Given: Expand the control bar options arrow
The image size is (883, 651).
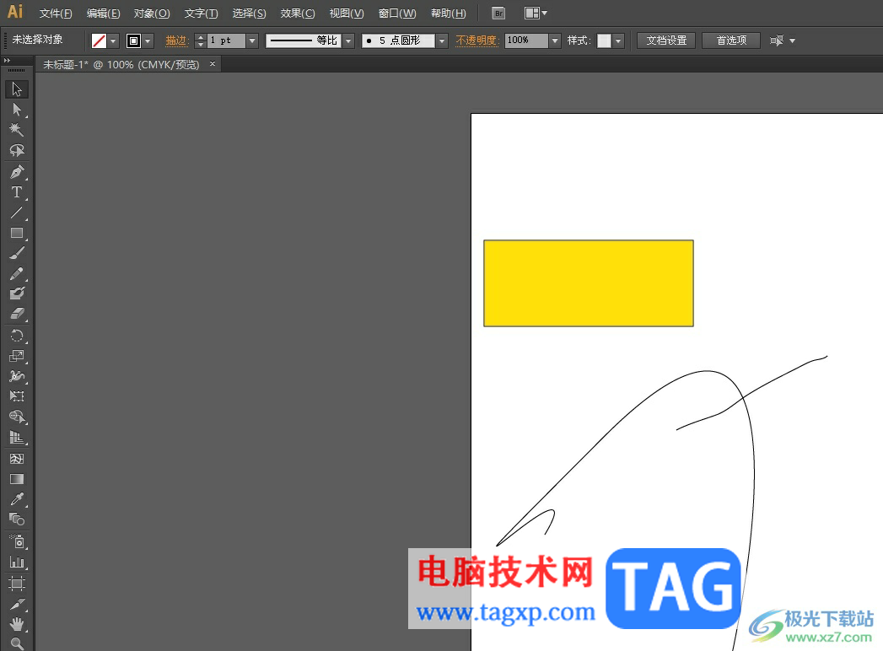Looking at the screenshot, I should tap(792, 40).
